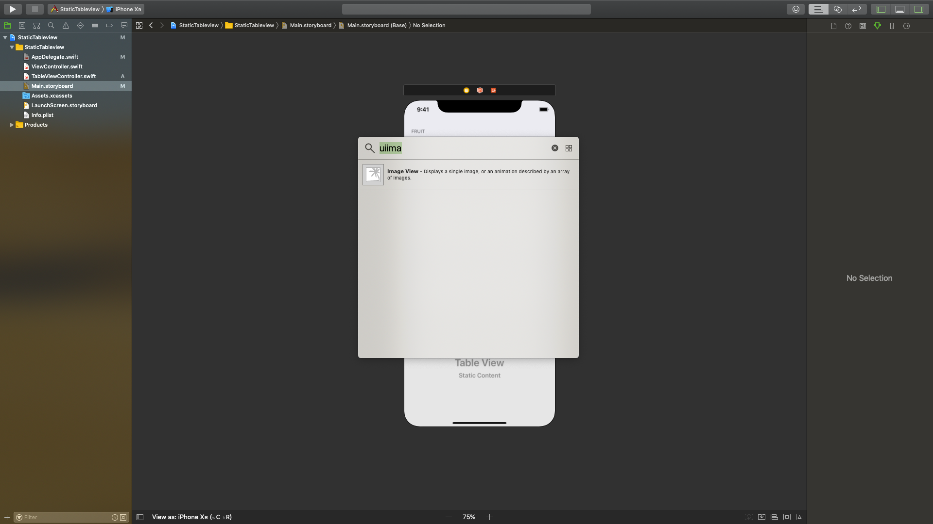Click the add new file icon at bottom

click(x=6, y=517)
